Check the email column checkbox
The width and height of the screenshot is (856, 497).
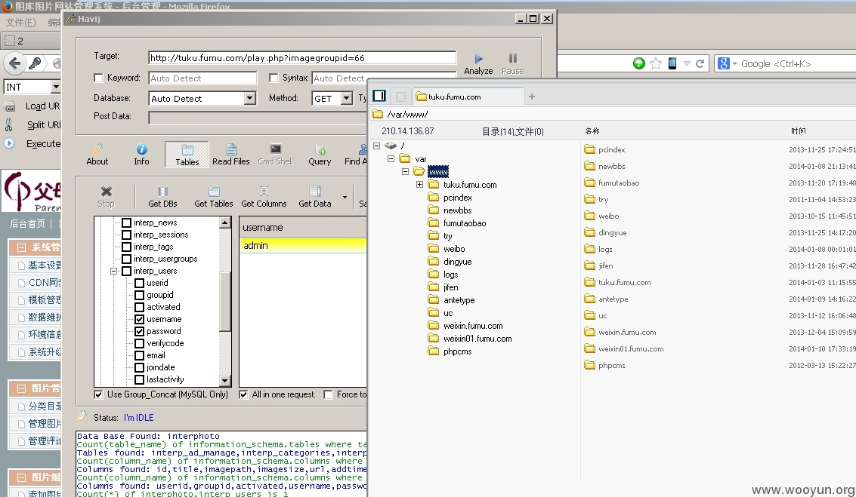(x=140, y=355)
